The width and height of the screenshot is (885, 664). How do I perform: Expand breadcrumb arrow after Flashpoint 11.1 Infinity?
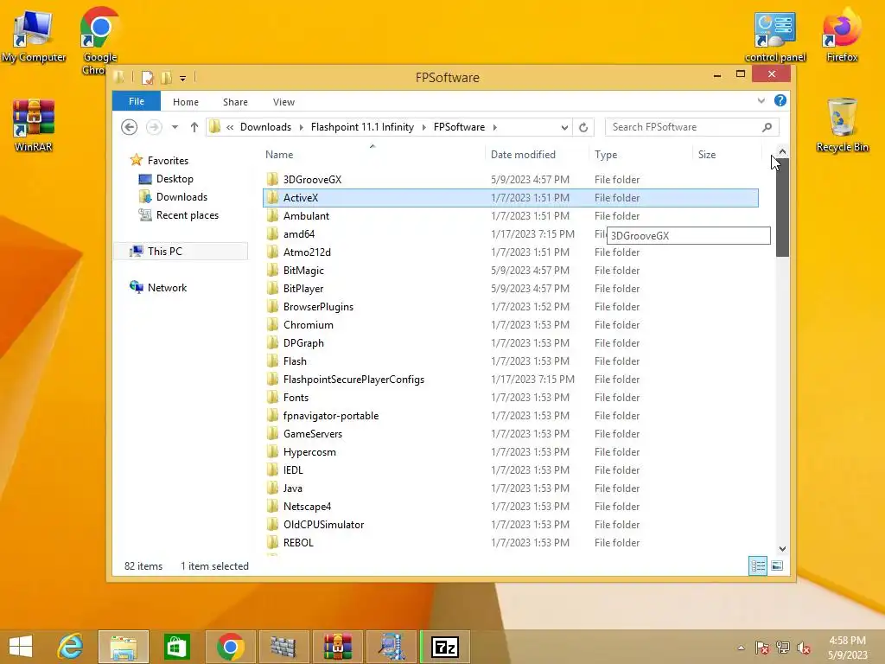click(x=423, y=128)
